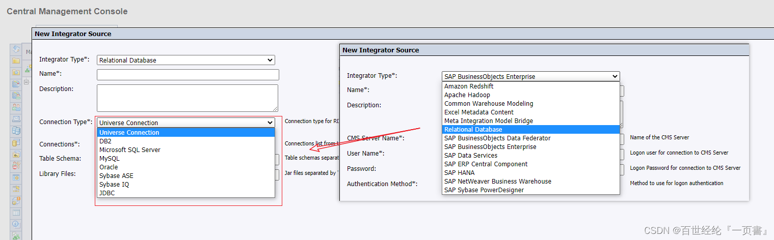The width and height of the screenshot is (774, 240).
Task: Choose Microsoft SQL Server connection type
Action: pos(186,149)
